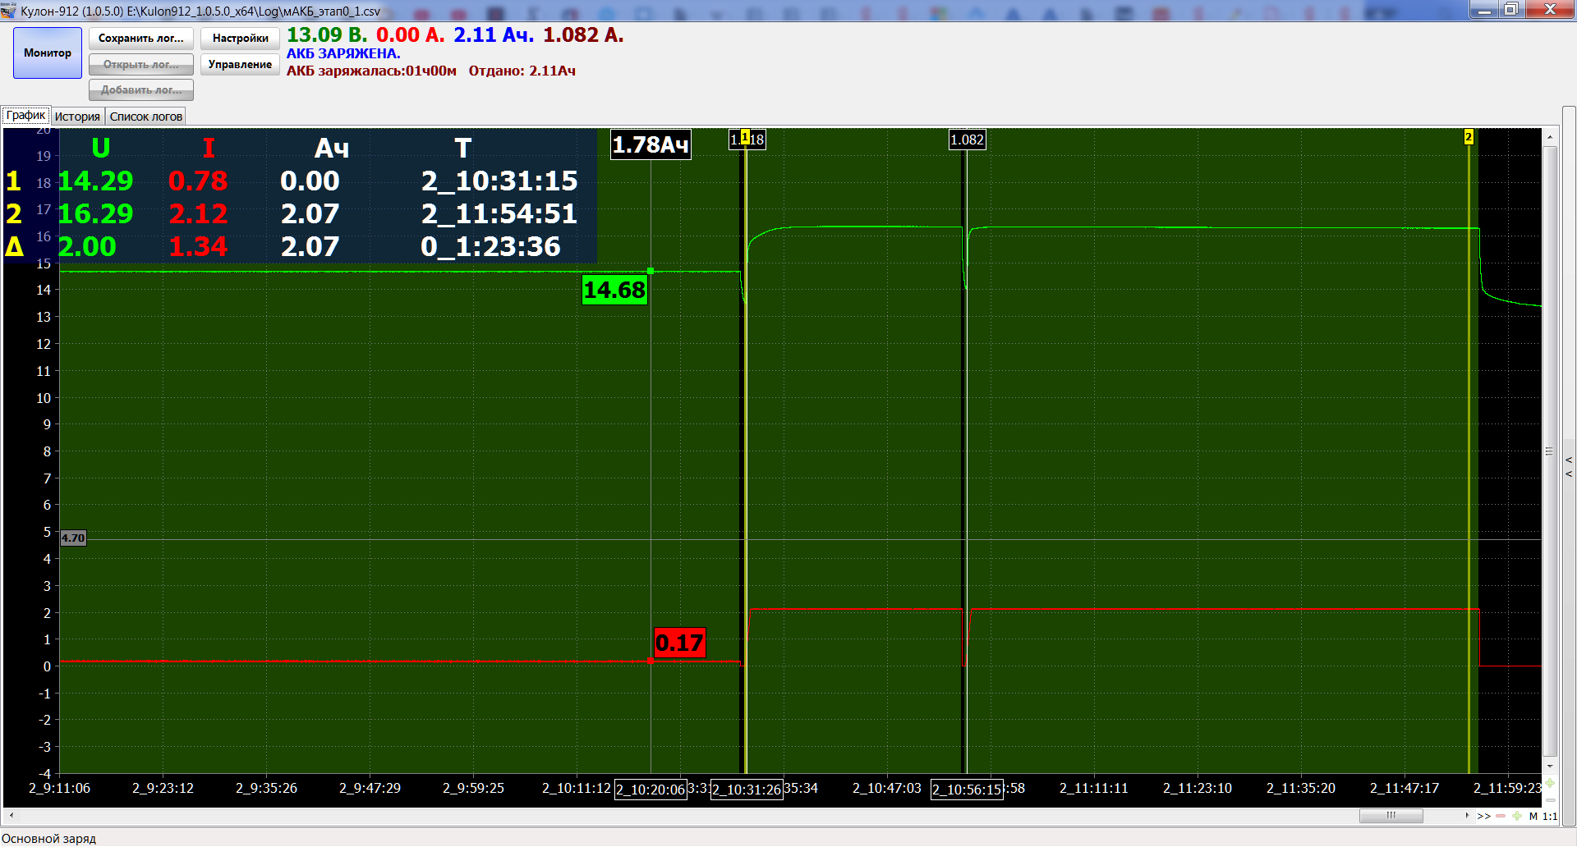Screen dimensions: 1577x847
Task: Click the horizontal zoom-out red minus icon
Action: click(1501, 816)
